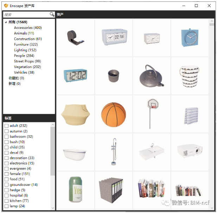Image resolution: width=217 pixels, height=213 pixels.
Task: Check the hospital (6) tag
Action: click(6, 195)
